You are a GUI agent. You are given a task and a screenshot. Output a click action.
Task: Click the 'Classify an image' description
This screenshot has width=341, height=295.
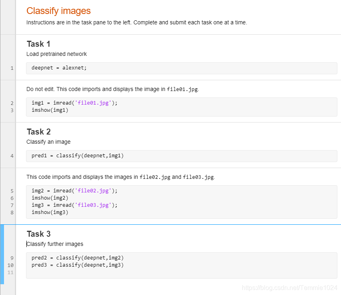[48, 142]
